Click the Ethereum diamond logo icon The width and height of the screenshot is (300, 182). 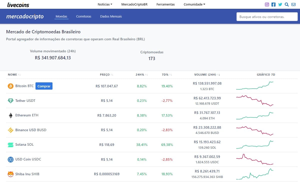point(10,115)
